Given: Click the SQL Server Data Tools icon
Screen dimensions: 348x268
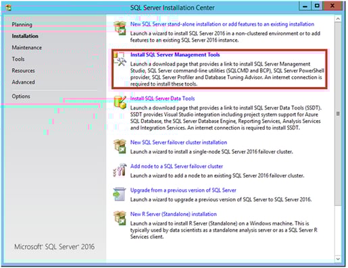Looking at the screenshot, I should 120,102.
